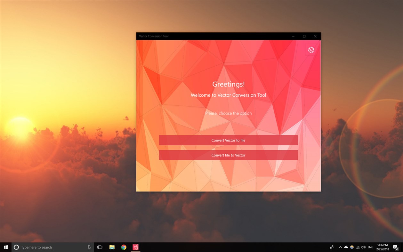
Task: Open the People hub in the system tray
Action: click(x=332, y=247)
